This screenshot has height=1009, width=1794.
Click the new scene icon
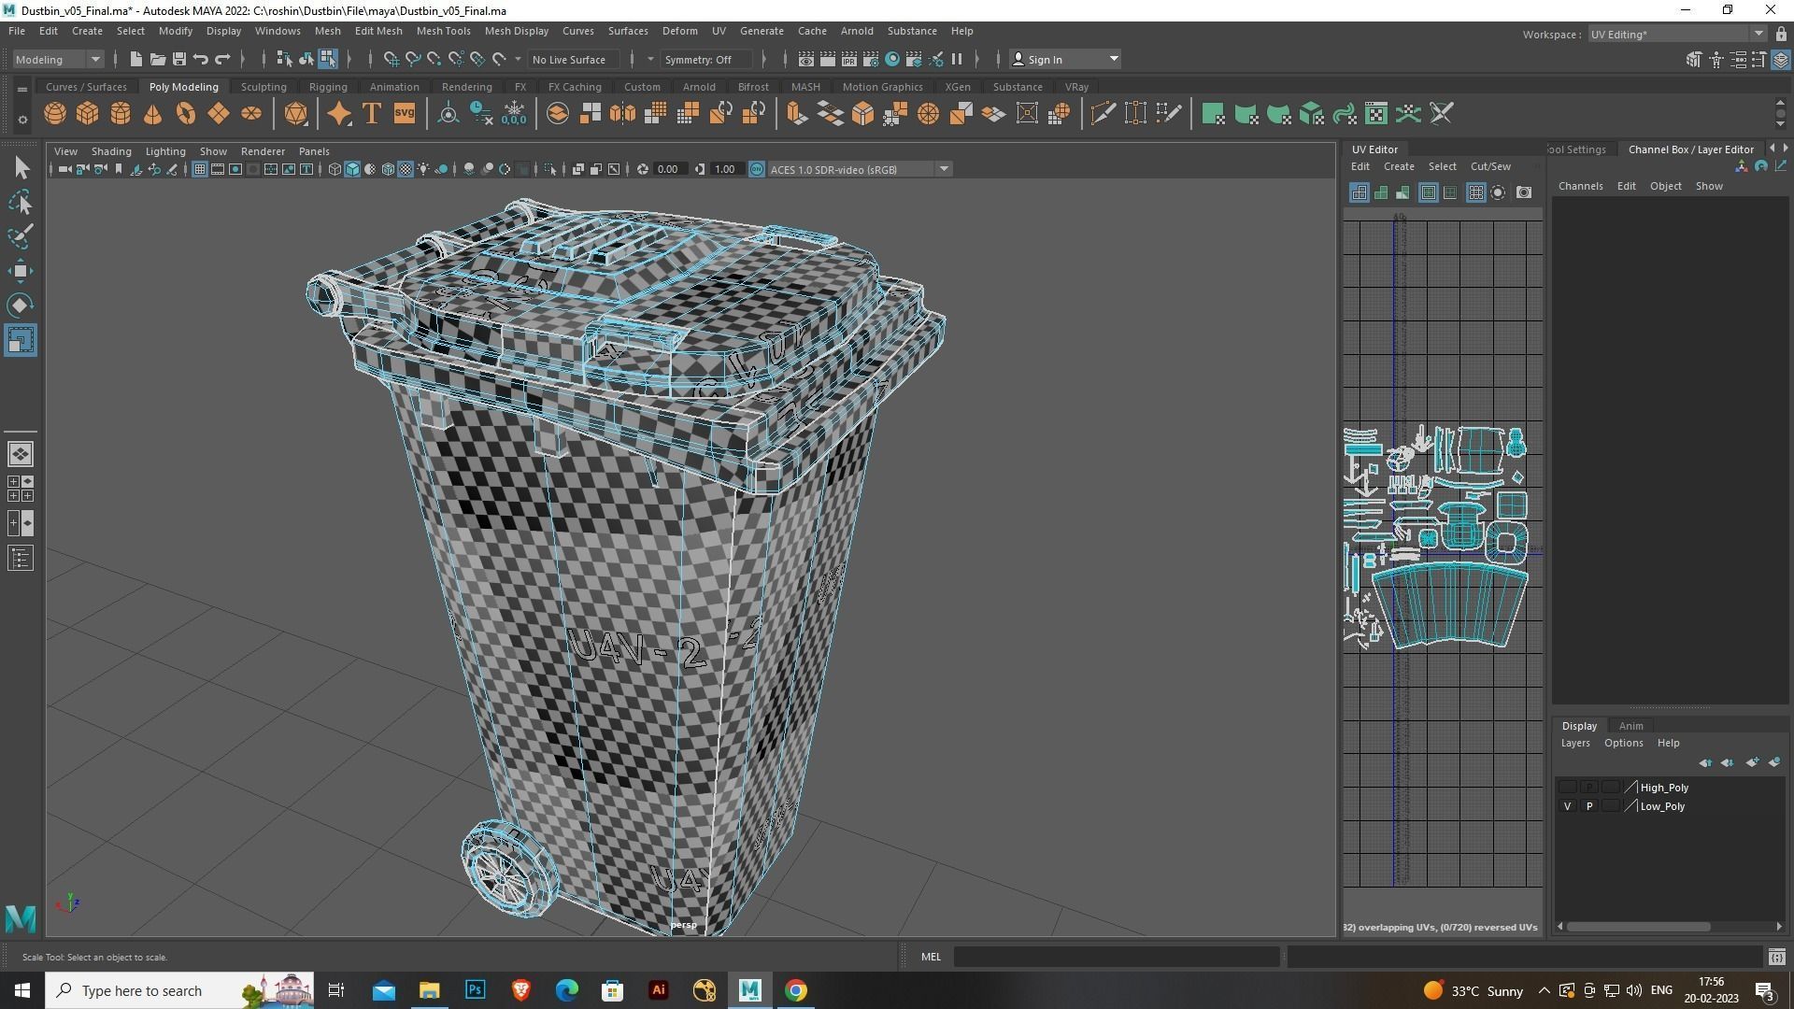135,59
